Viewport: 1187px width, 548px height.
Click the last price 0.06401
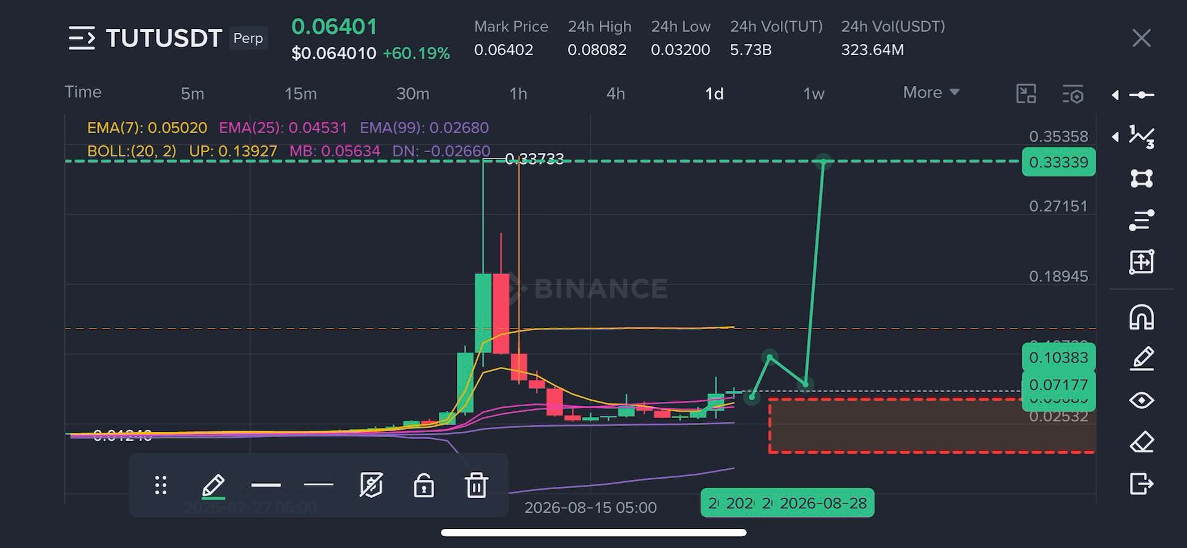tap(334, 27)
